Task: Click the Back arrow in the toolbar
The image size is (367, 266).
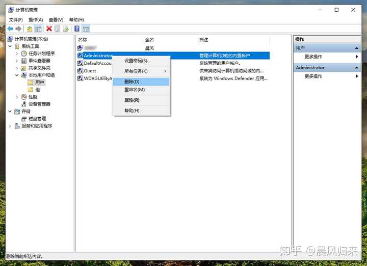Action: click(10, 29)
